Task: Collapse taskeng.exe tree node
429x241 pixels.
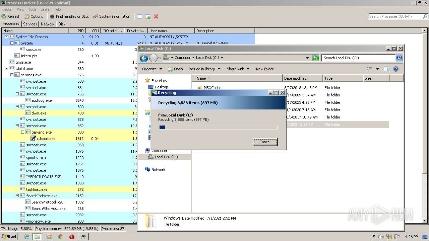Action: tap(22, 132)
